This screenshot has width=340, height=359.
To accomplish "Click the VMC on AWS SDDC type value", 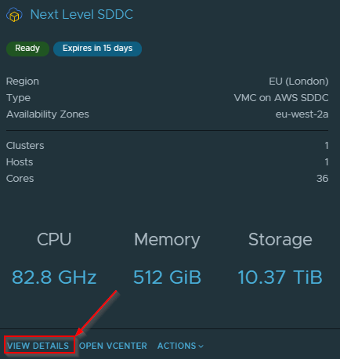I will 281,98.
